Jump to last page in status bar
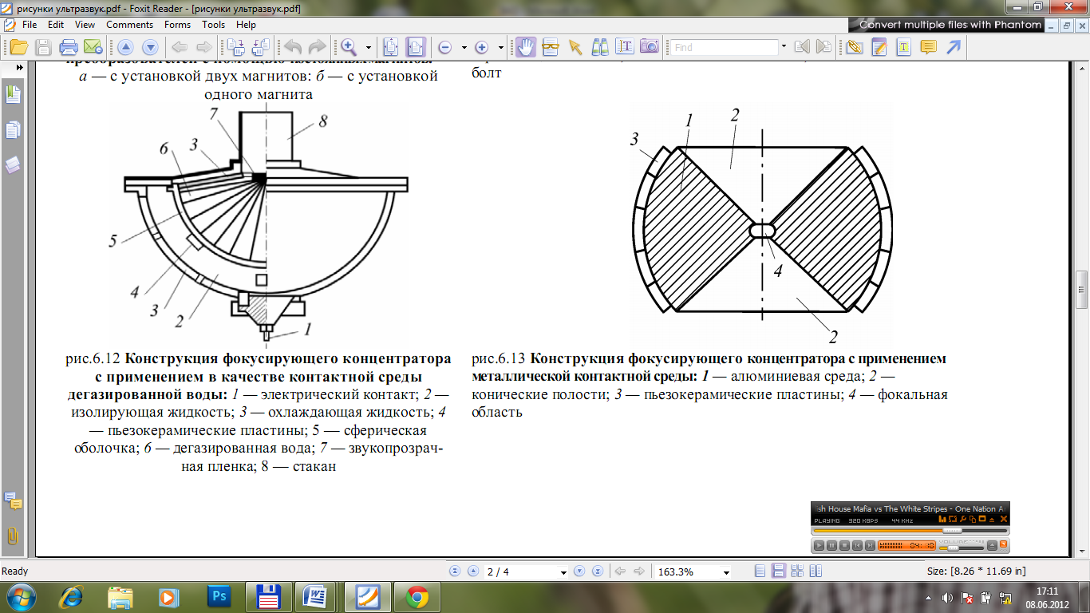The image size is (1090, 613). coord(597,571)
